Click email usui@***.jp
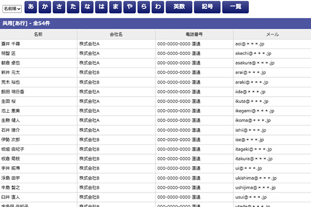311x207 pixels. point(251,197)
